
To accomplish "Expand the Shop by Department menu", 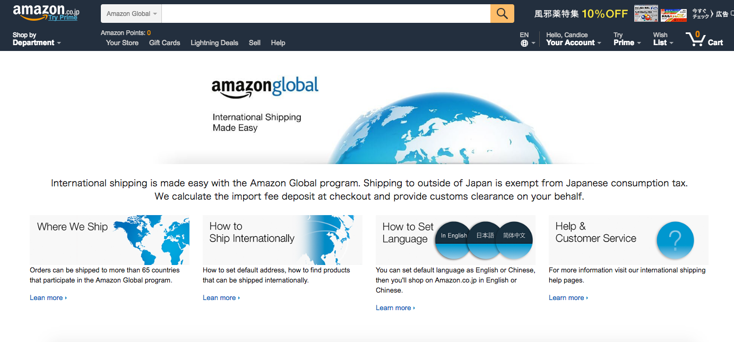I will click(x=37, y=39).
